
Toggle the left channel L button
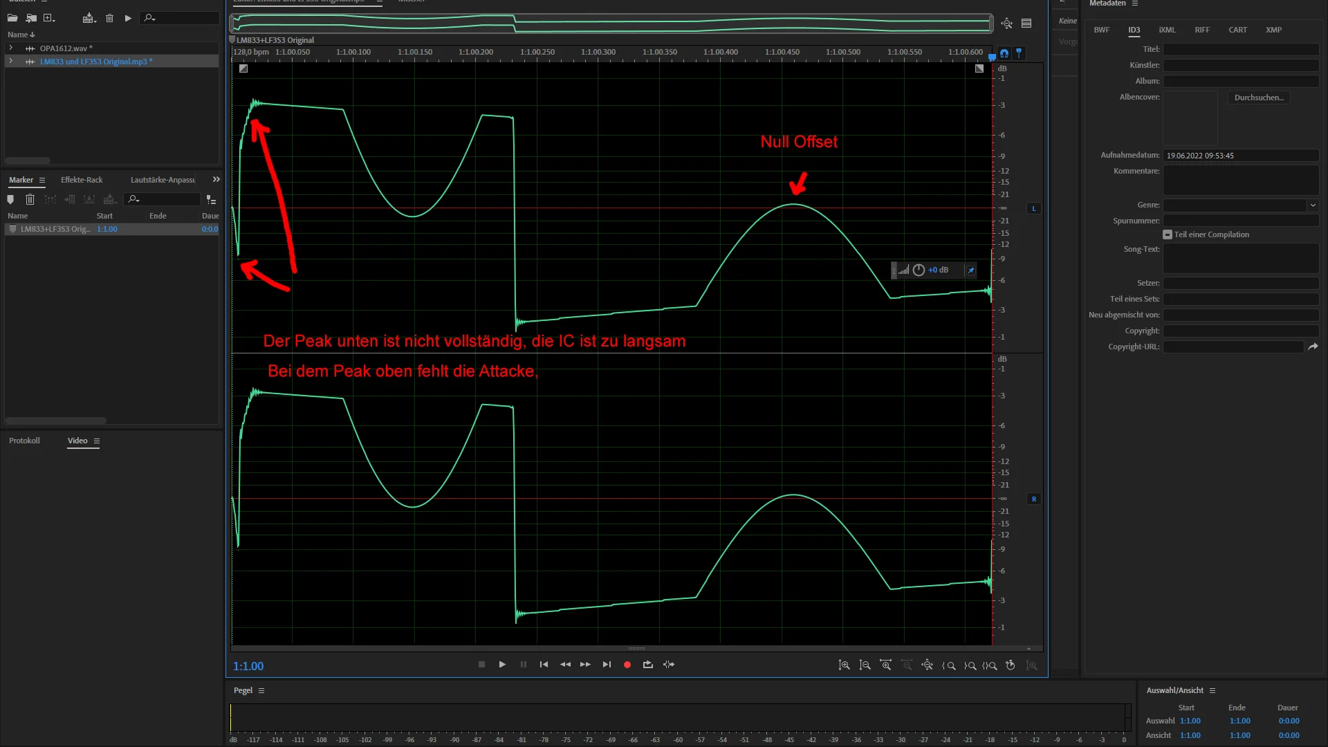1034,208
